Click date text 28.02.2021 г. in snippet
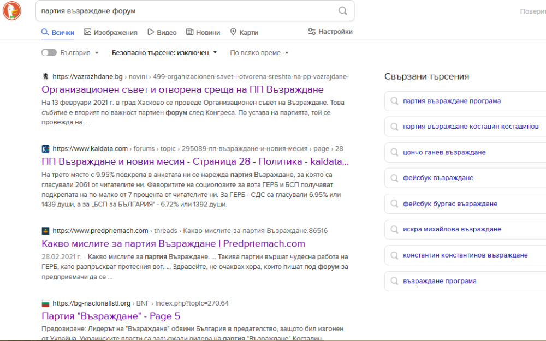 (x=61, y=257)
